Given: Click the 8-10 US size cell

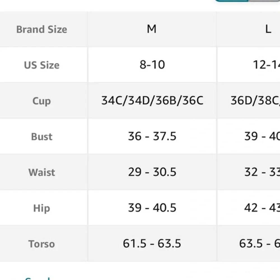Looking at the screenshot, I should (x=152, y=65).
